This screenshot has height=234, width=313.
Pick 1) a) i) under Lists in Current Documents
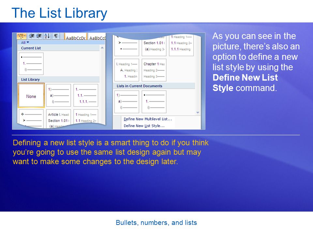(127, 102)
